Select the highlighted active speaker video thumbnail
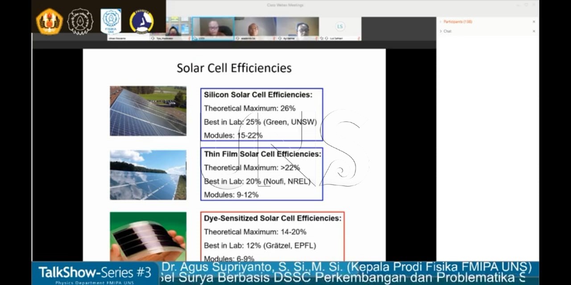The width and height of the screenshot is (571, 285). coord(213,29)
